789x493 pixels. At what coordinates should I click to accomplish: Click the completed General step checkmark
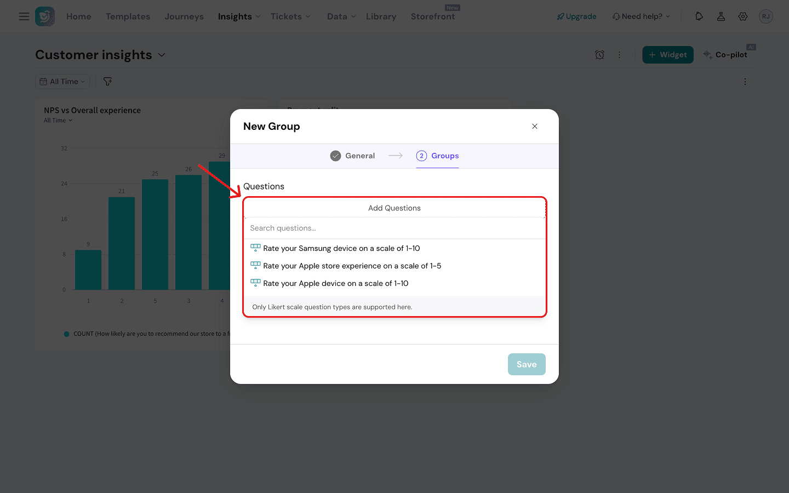335,156
